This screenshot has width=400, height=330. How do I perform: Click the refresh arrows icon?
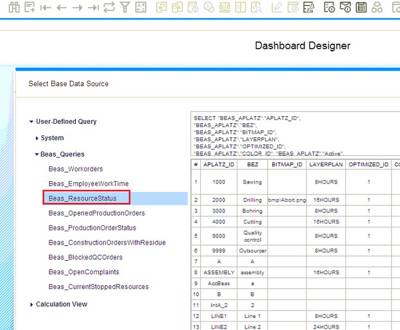[109, 8]
